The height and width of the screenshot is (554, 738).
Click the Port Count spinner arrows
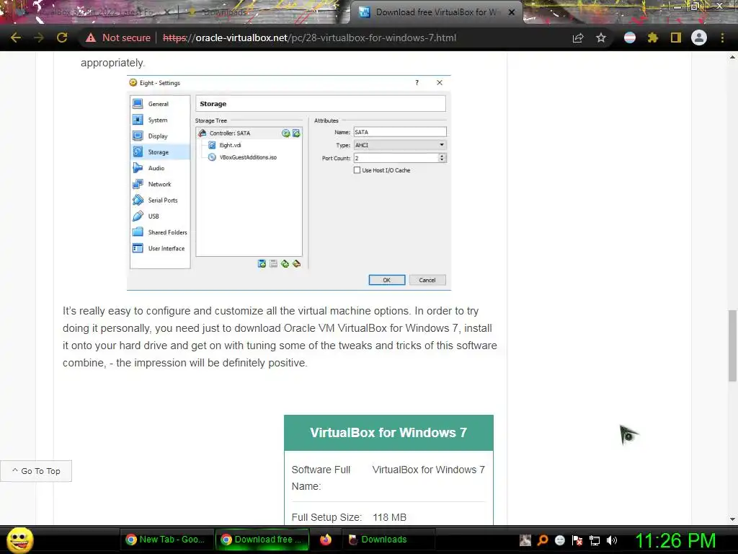point(442,158)
